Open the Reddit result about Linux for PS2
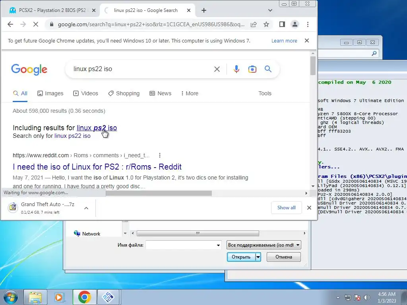This screenshot has width=407, height=305. (97, 167)
